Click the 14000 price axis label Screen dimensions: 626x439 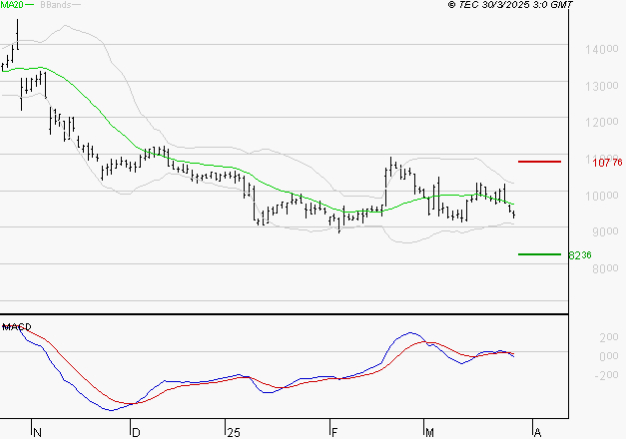602,50
